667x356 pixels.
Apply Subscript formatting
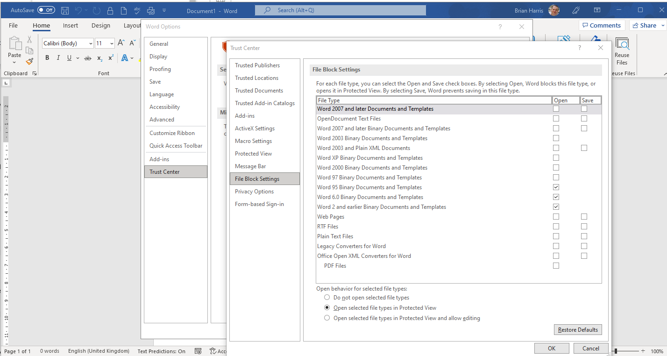pos(99,58)
